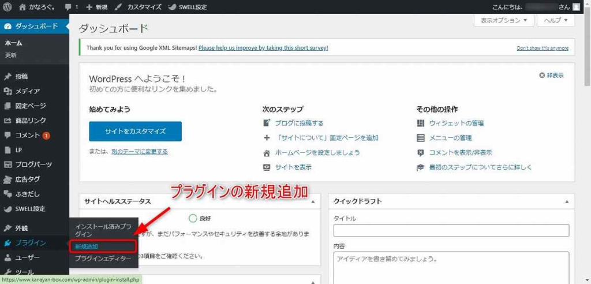Click the widget icon beside ウィジェットの管理

point(420,124)
